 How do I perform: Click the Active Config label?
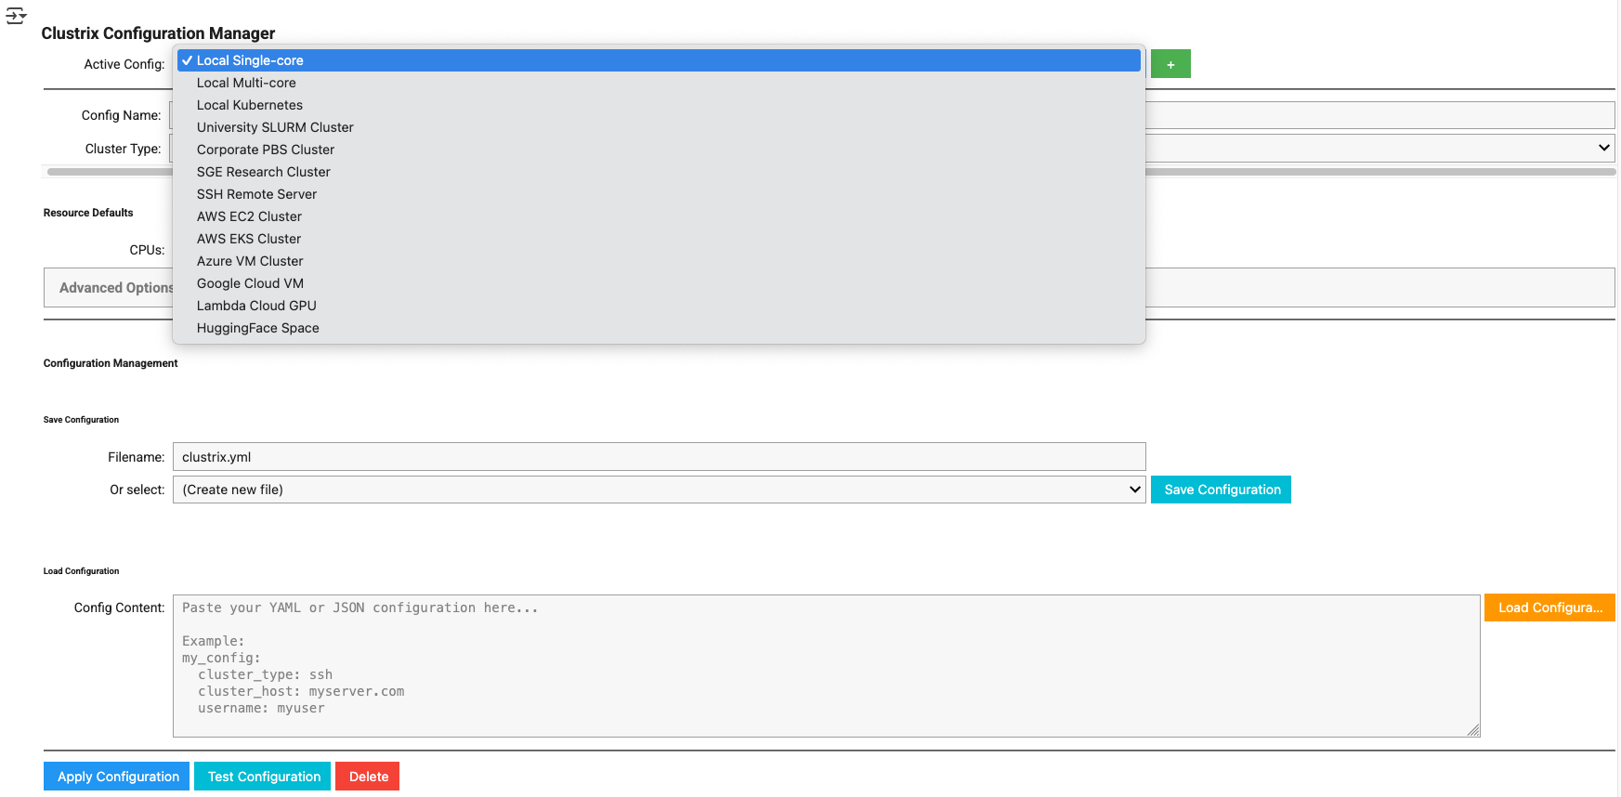[x=124, y=64]
